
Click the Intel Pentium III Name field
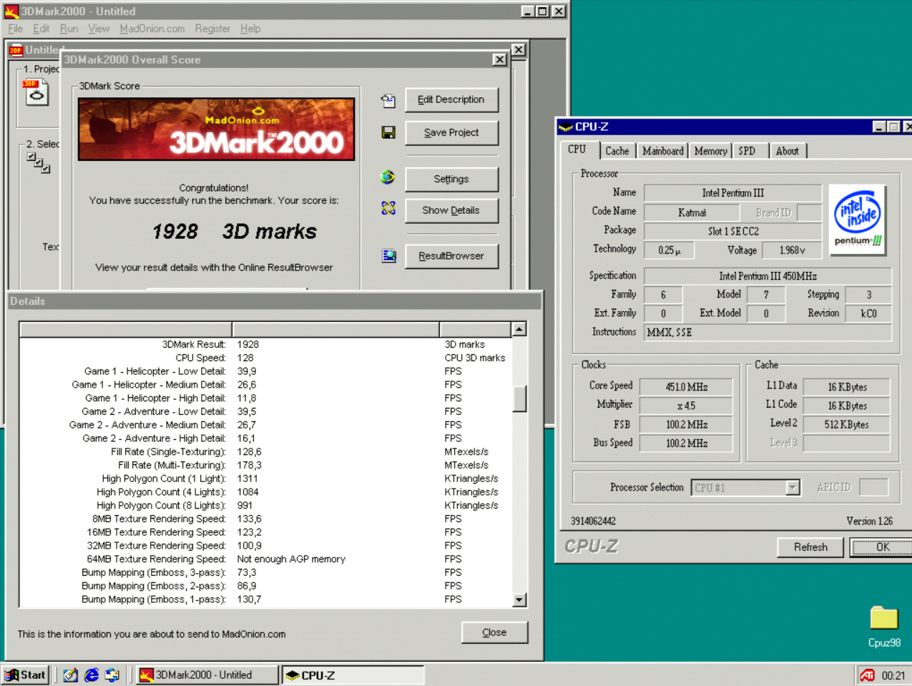732,193
